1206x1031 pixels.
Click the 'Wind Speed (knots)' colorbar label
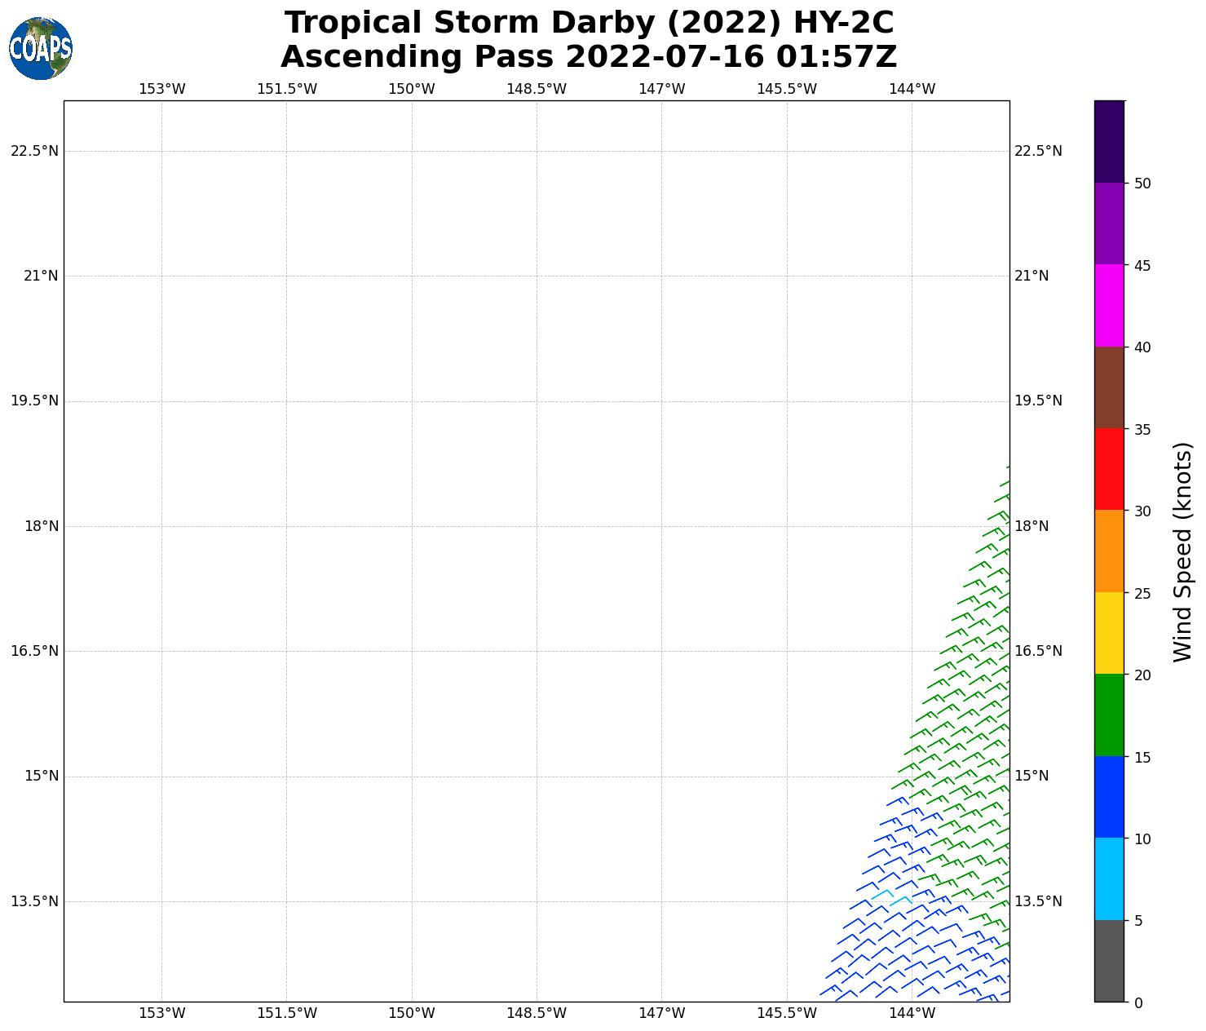point(1182,551)
